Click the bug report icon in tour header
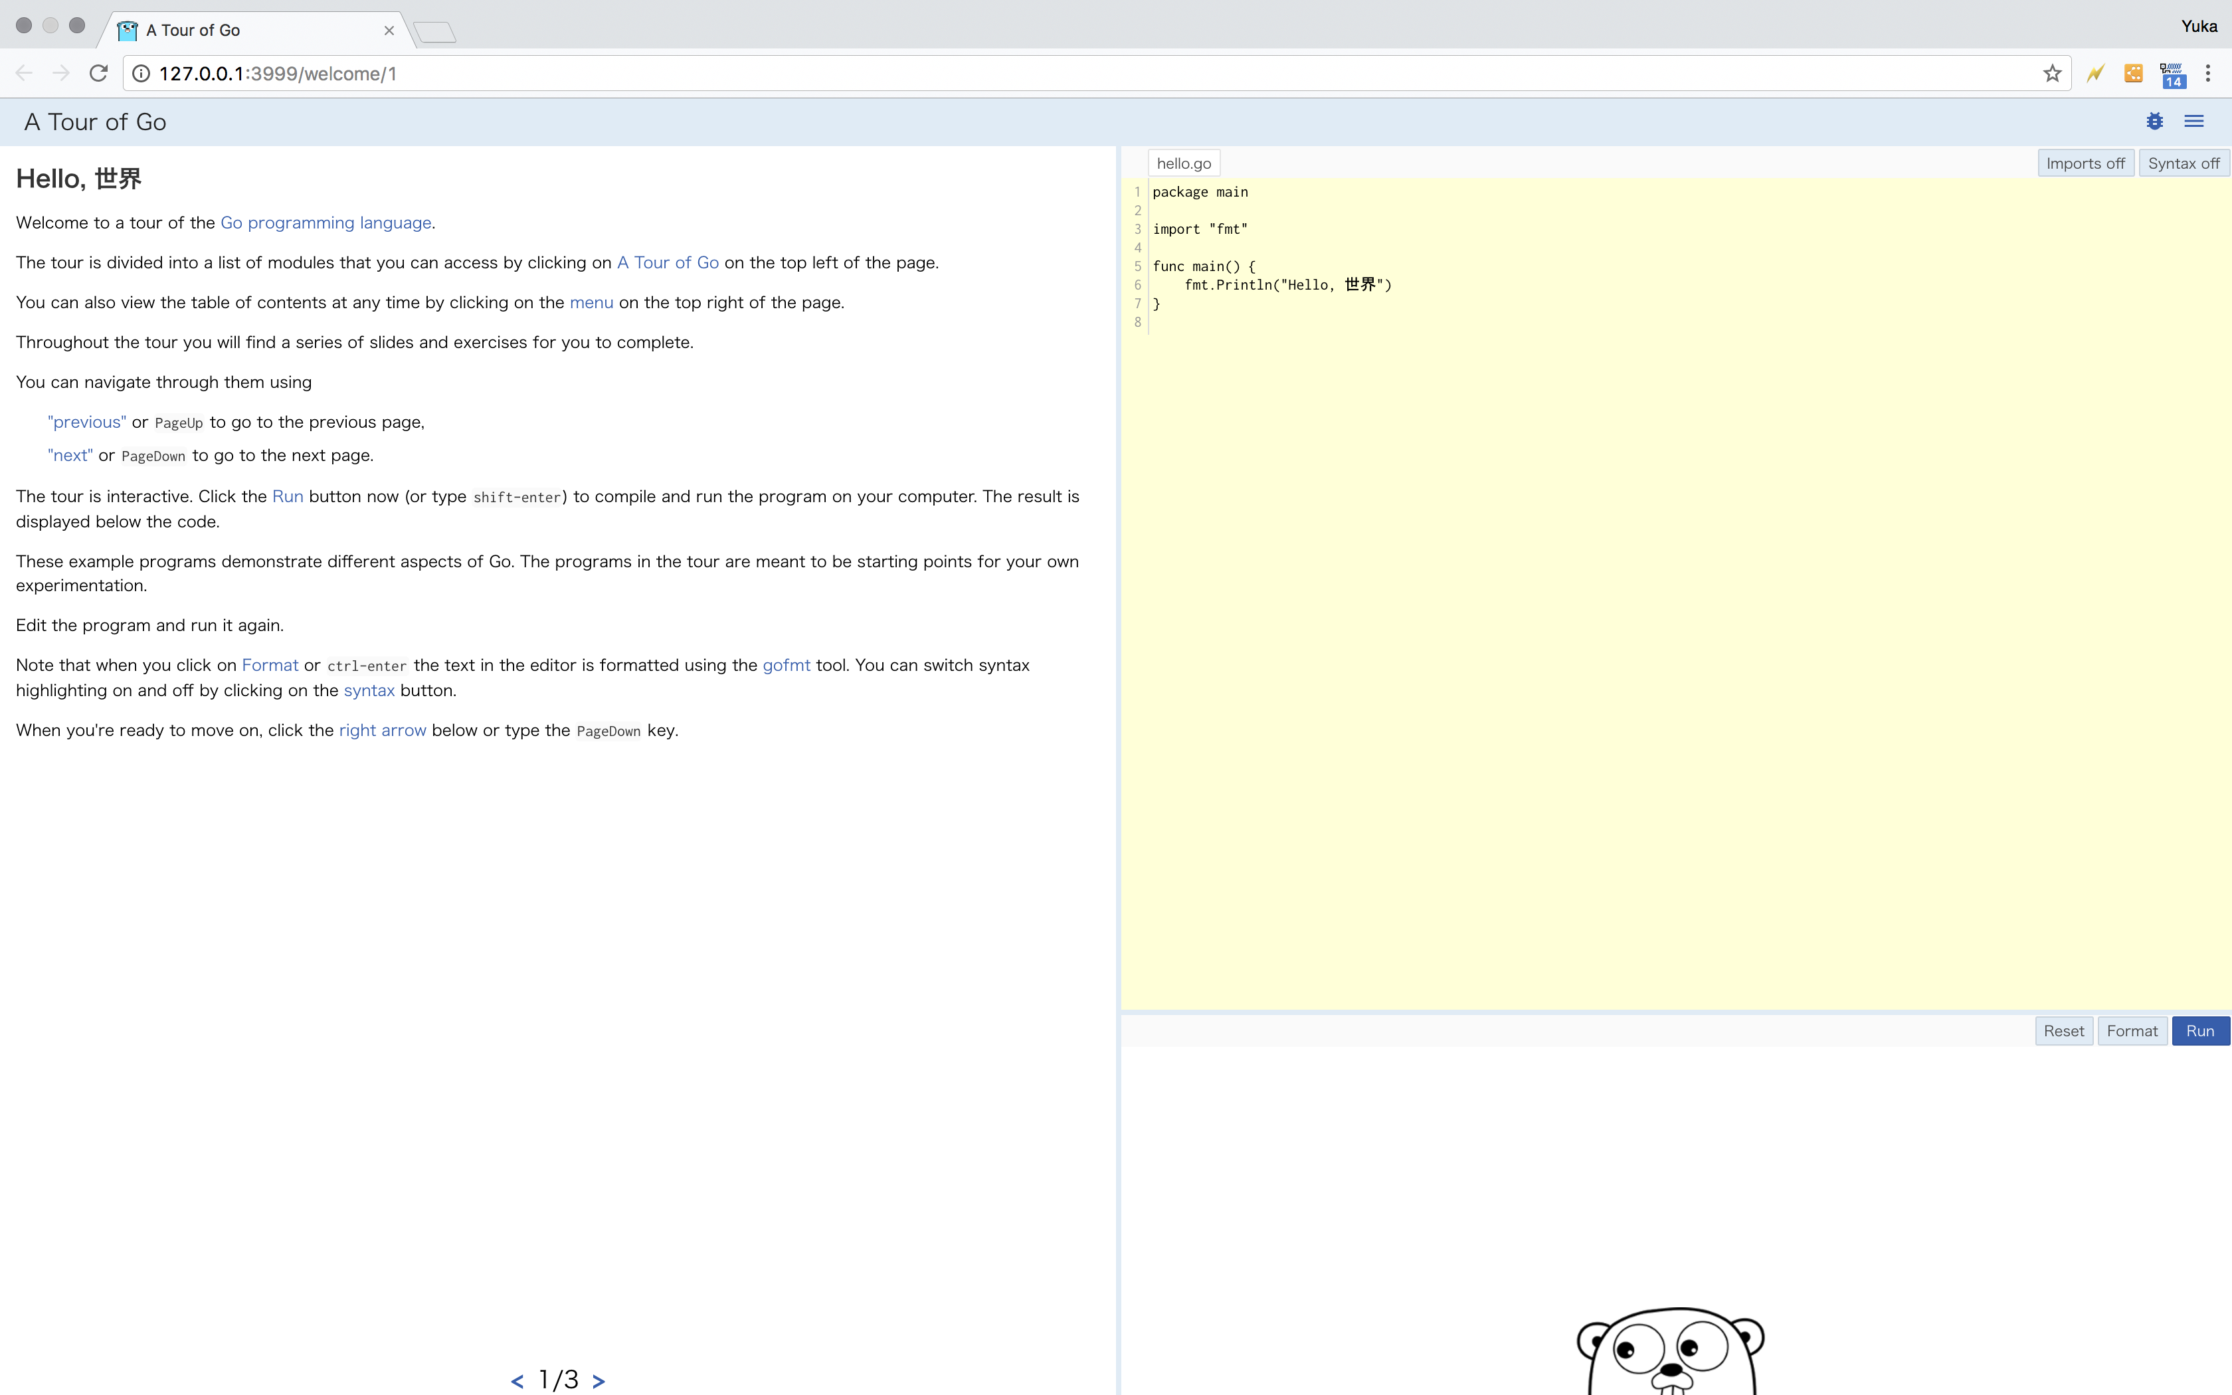The height and width of the screenshot is (1395, 2232). pos(2154,122)
